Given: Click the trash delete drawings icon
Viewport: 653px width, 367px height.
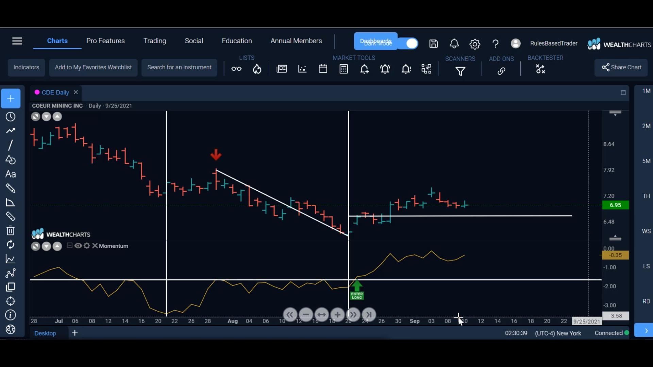Looking at the screenshot, I should (x=11, y=231).
